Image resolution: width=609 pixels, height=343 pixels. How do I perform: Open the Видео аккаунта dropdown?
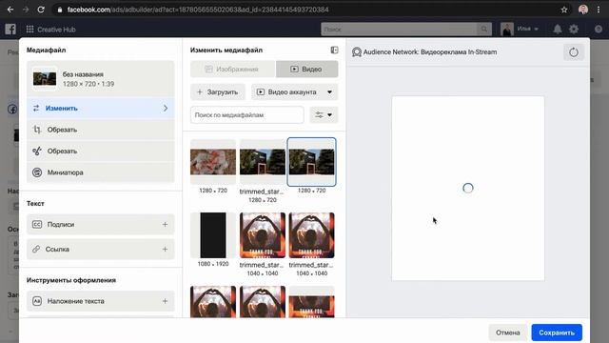coord(294,92)
